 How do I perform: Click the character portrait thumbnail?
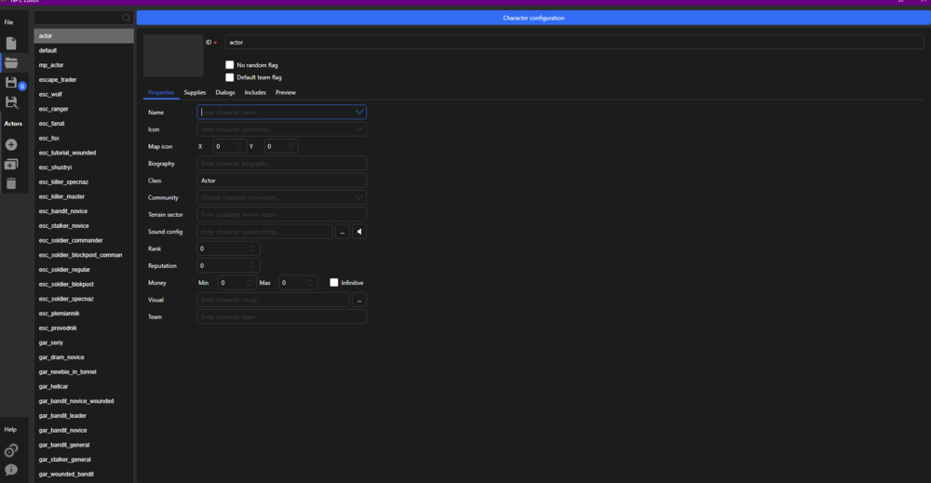click(173, 56)
